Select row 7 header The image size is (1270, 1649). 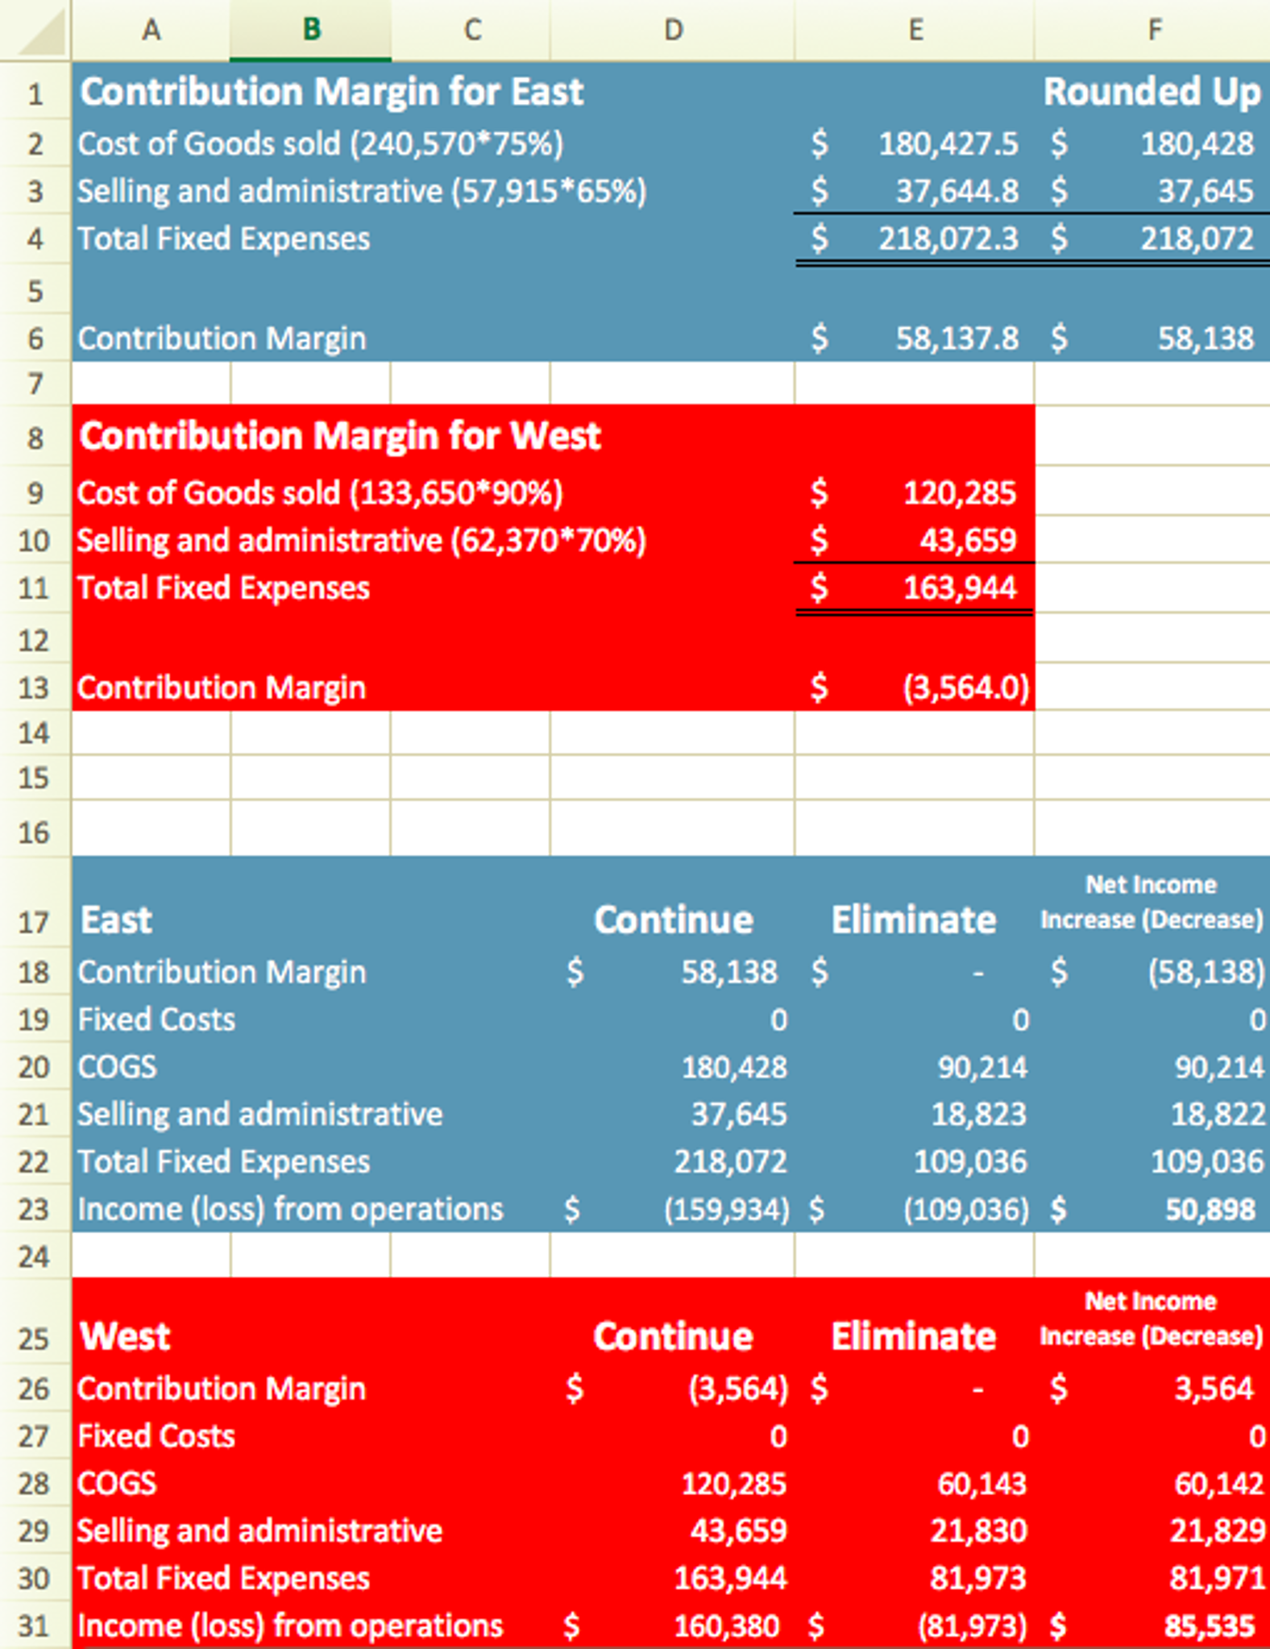[x=35, y=384]
